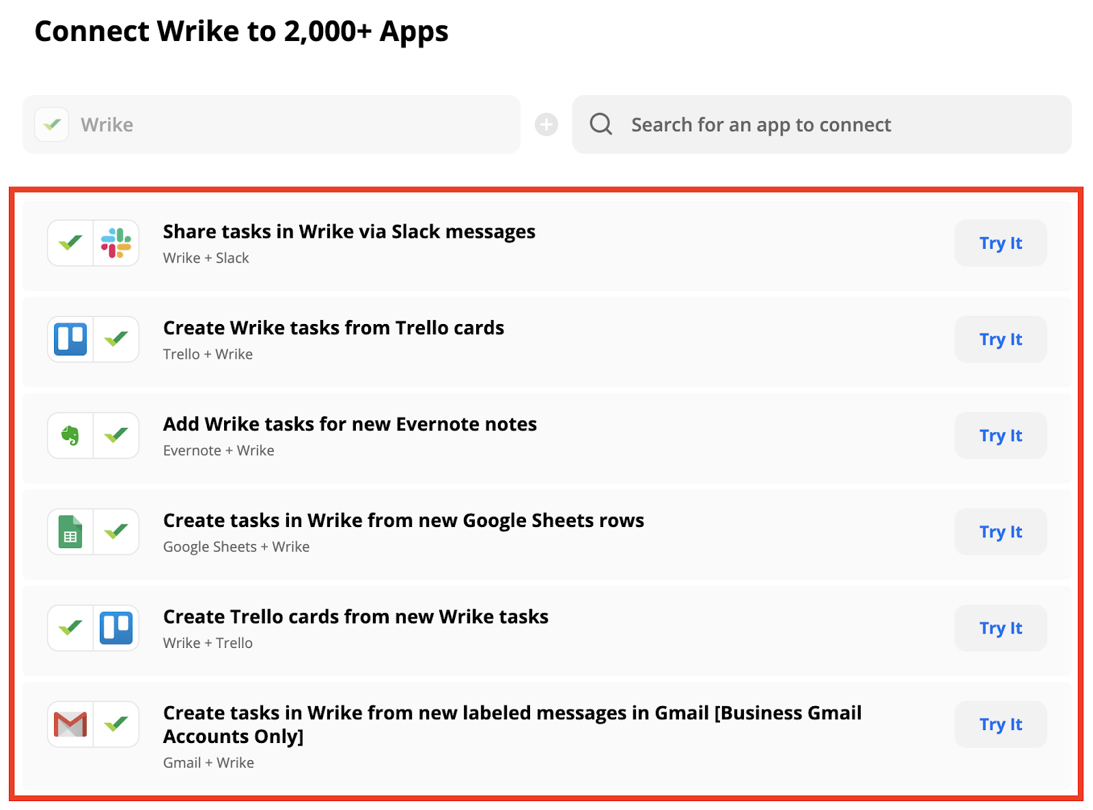Click Trello icon in Wrike + Trello row
Screen dimensions: 1093x810
(116, 627)
